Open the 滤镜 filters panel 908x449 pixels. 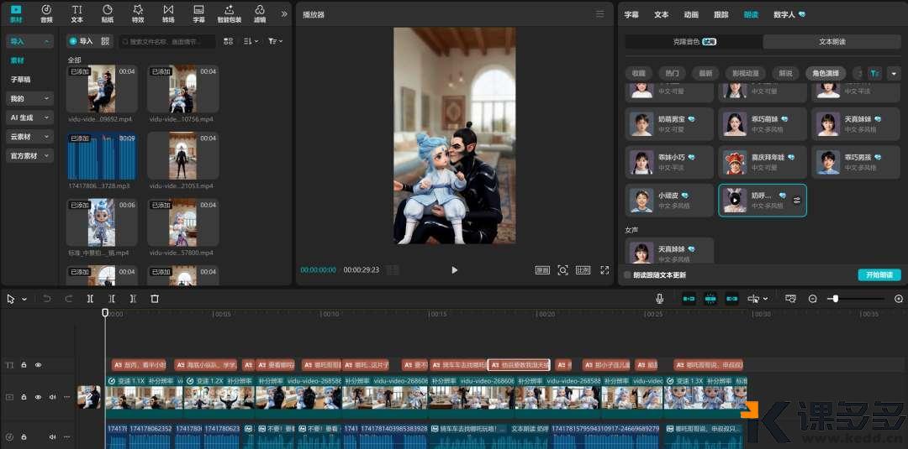(260, 14)
